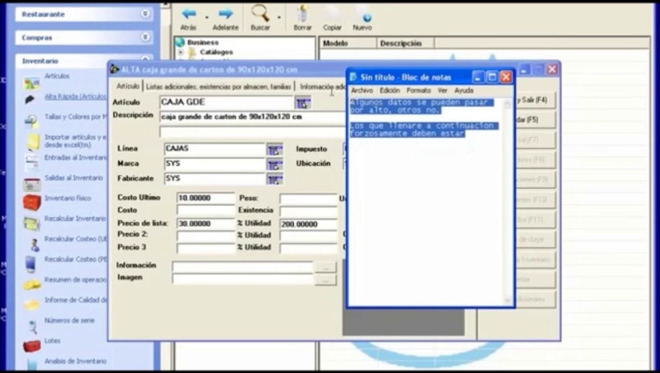Click the browse button beside Información field
Screen dimensions: 660x373
[325, 267]
